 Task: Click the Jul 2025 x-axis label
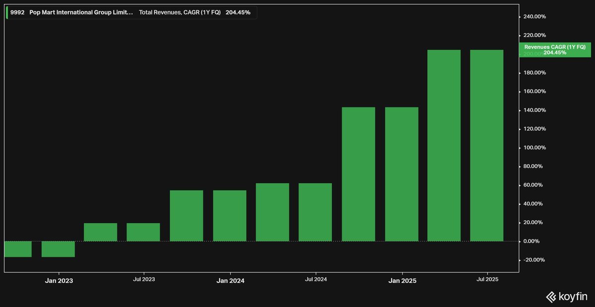point(487,279)
